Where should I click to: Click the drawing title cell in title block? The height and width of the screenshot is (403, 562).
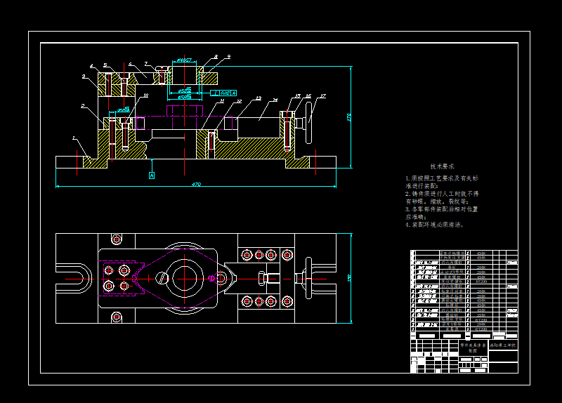click(x=473, y=348)
